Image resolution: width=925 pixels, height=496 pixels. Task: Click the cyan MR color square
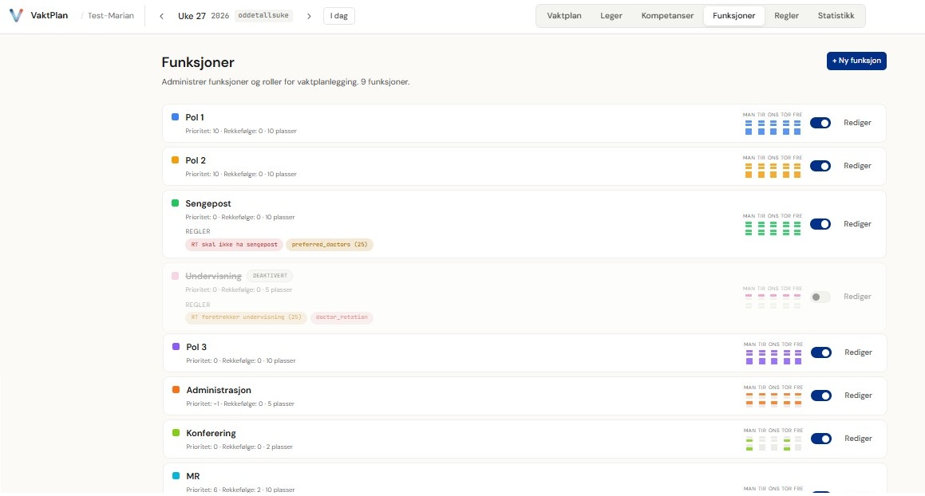point(176,475)
